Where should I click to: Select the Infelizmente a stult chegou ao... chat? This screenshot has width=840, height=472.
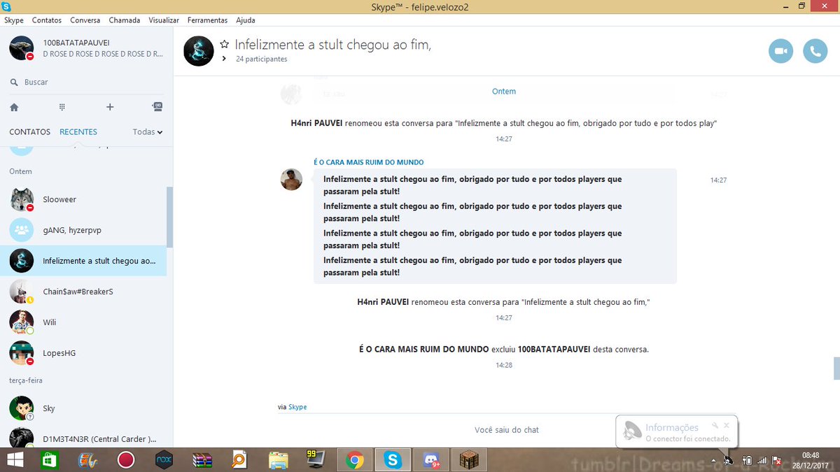[x=84, y=261]
